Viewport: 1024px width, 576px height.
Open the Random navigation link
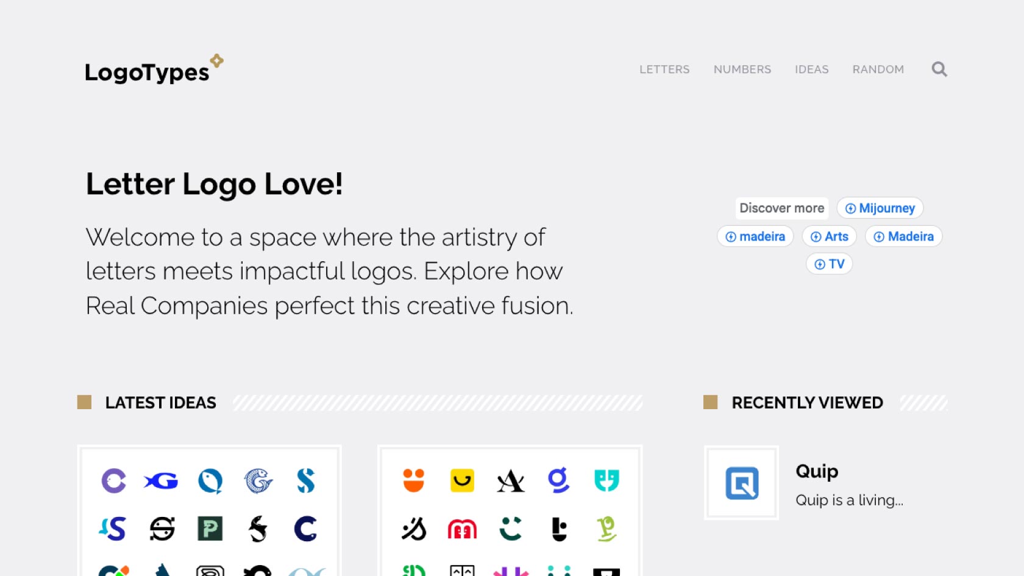tap(878, 69)
